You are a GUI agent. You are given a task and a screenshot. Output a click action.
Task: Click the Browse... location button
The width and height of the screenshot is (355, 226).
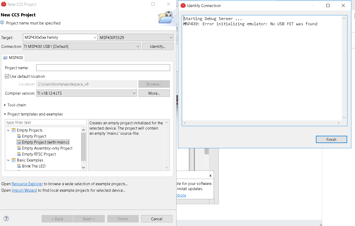(x=154, y=84)
